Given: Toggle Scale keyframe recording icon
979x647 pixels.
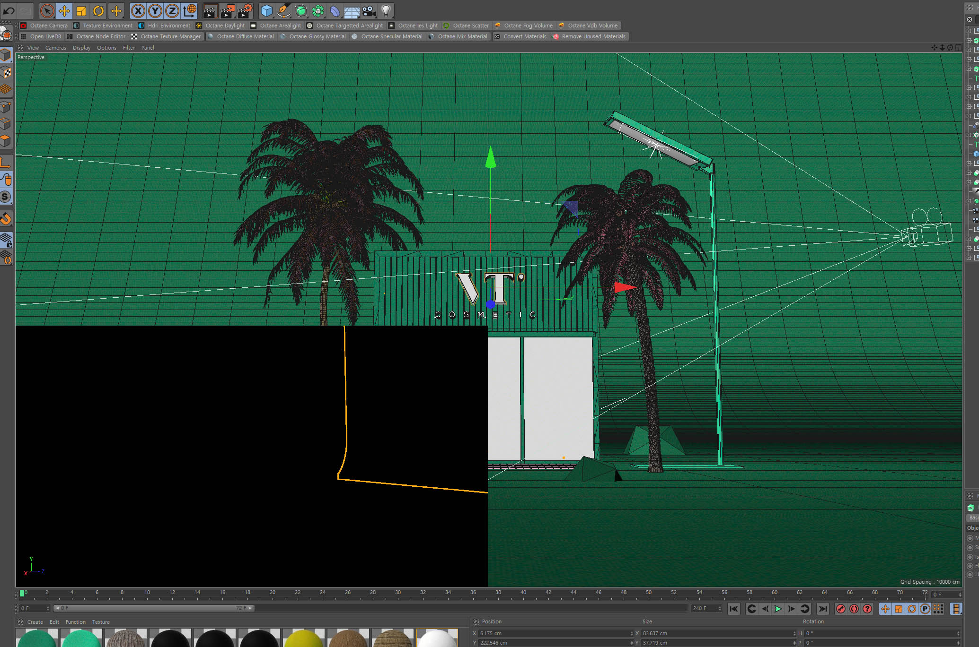Looking at the screenshot, I should (x=899, y=609).
